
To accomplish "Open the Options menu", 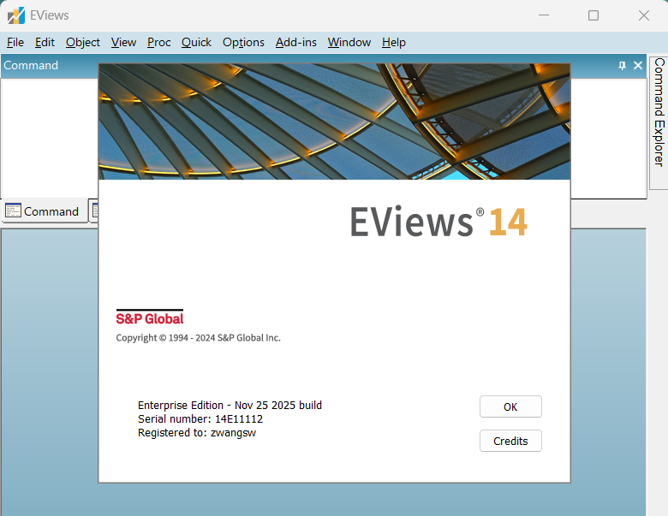I will point(243,42).
